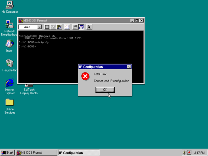Close the MS-DOS Prompt window

tap(141, 20)
